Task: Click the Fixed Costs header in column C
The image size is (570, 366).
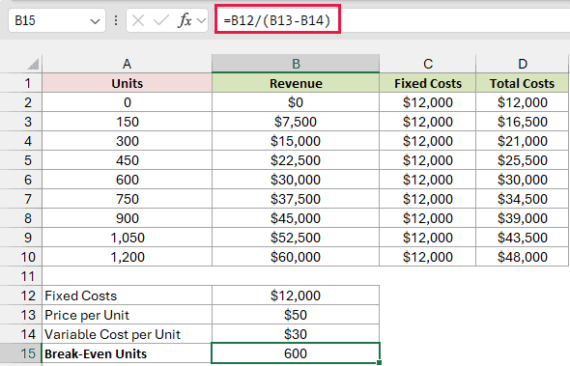Action: coord(427,83)
